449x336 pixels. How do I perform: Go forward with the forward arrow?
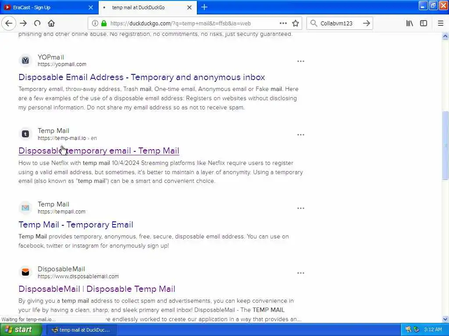(24, 24)
